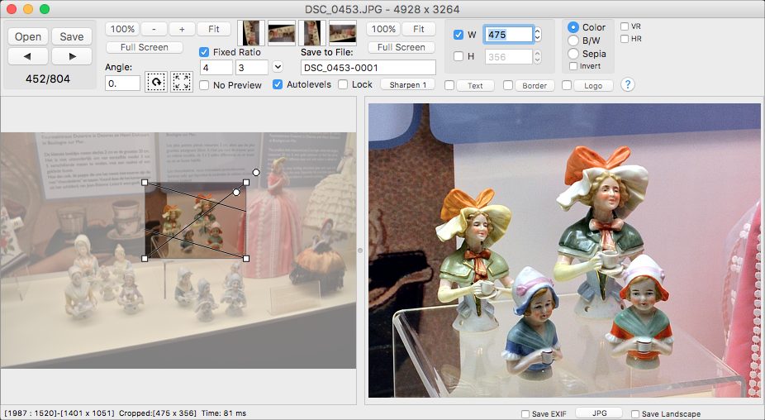This screenshot has width=765, height=420.
Task: Set preview zoom to 100%
Action: click(383, 29)
